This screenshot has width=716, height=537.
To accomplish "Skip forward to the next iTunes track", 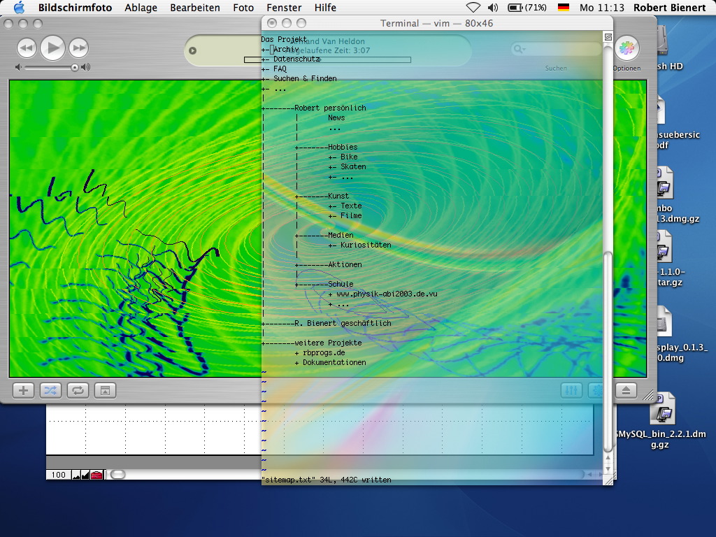I will 78,48.
